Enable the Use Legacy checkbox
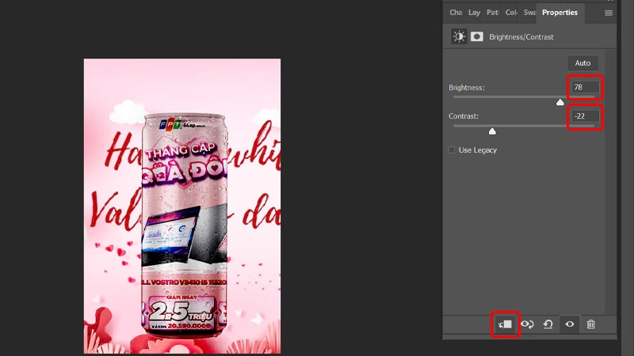Screen dimensions: 634x356 [x=452, y=150]
